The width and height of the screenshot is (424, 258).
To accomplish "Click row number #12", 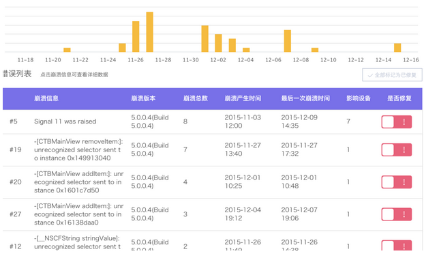I will (x=16, y=246).
